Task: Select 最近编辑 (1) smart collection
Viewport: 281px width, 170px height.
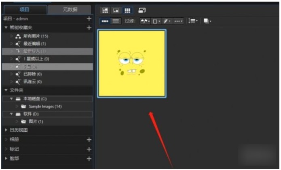Action: 47,44
